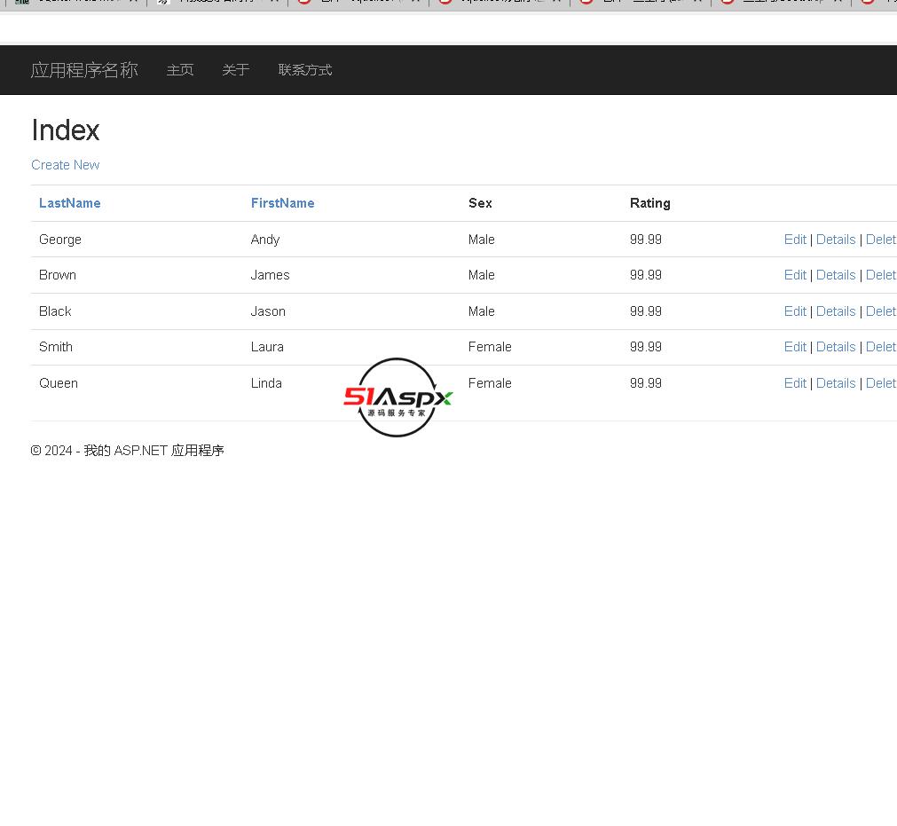View Details for Smith Laura
This screenshot has width=897, height=826.
tap(836, 347)
